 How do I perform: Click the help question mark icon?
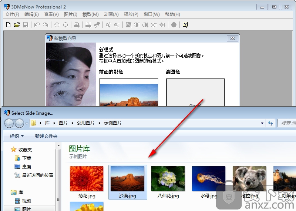(x=185, y=25)
